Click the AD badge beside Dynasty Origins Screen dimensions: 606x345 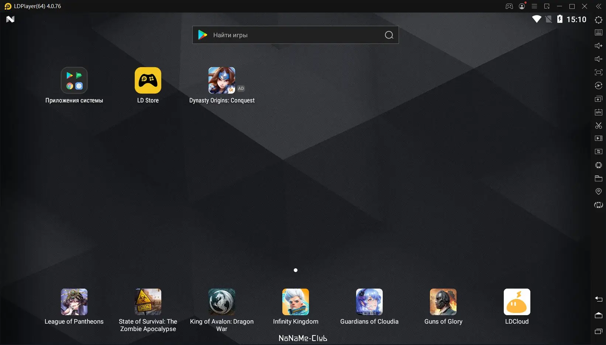[x=241, y=88]
